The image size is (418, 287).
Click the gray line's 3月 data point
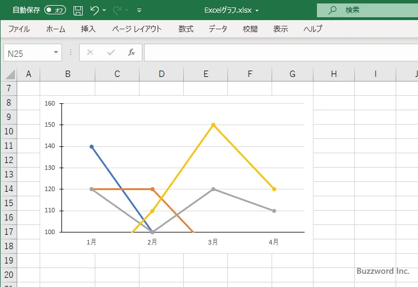pos(213,189)
